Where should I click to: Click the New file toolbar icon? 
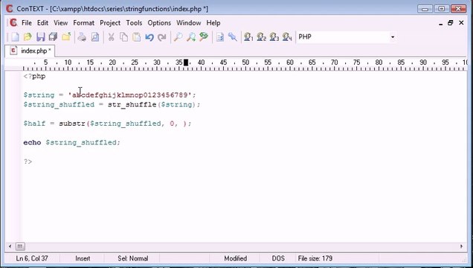point(15,37)
